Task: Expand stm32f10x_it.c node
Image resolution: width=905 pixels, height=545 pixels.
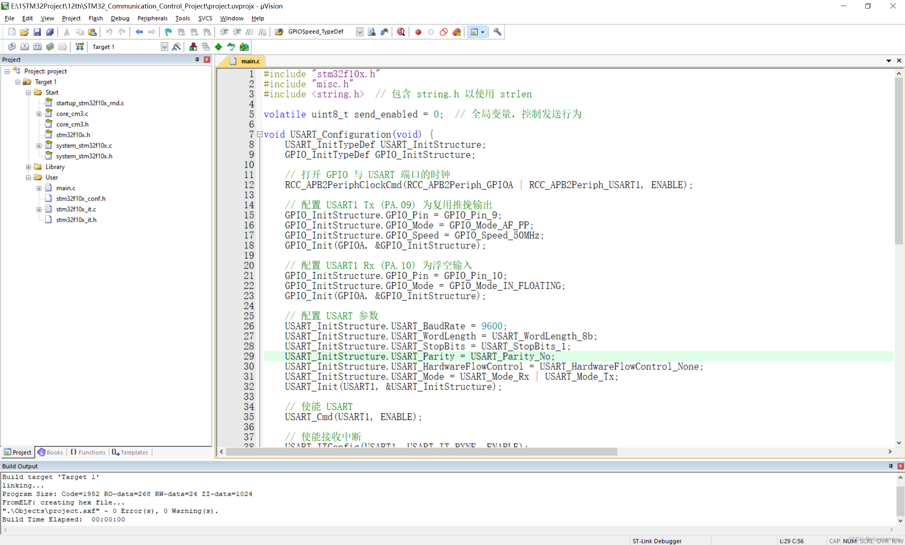Action: point(39,210)
